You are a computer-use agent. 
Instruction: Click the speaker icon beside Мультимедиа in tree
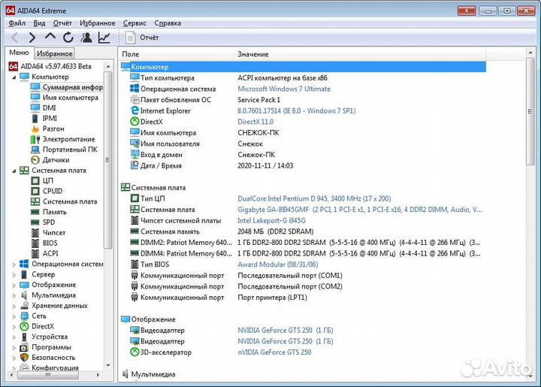24,295
